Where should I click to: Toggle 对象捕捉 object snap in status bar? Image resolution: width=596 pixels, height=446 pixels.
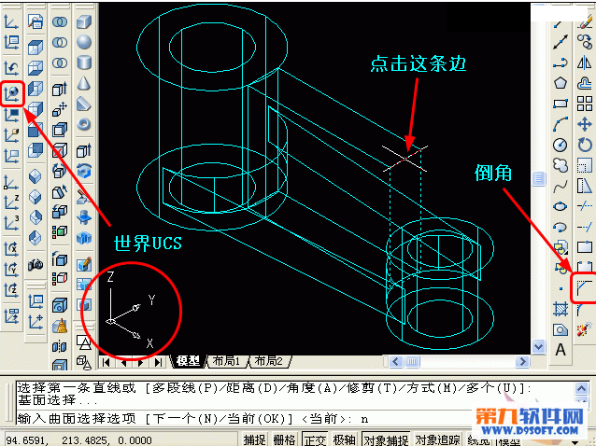tap(386, 439)
